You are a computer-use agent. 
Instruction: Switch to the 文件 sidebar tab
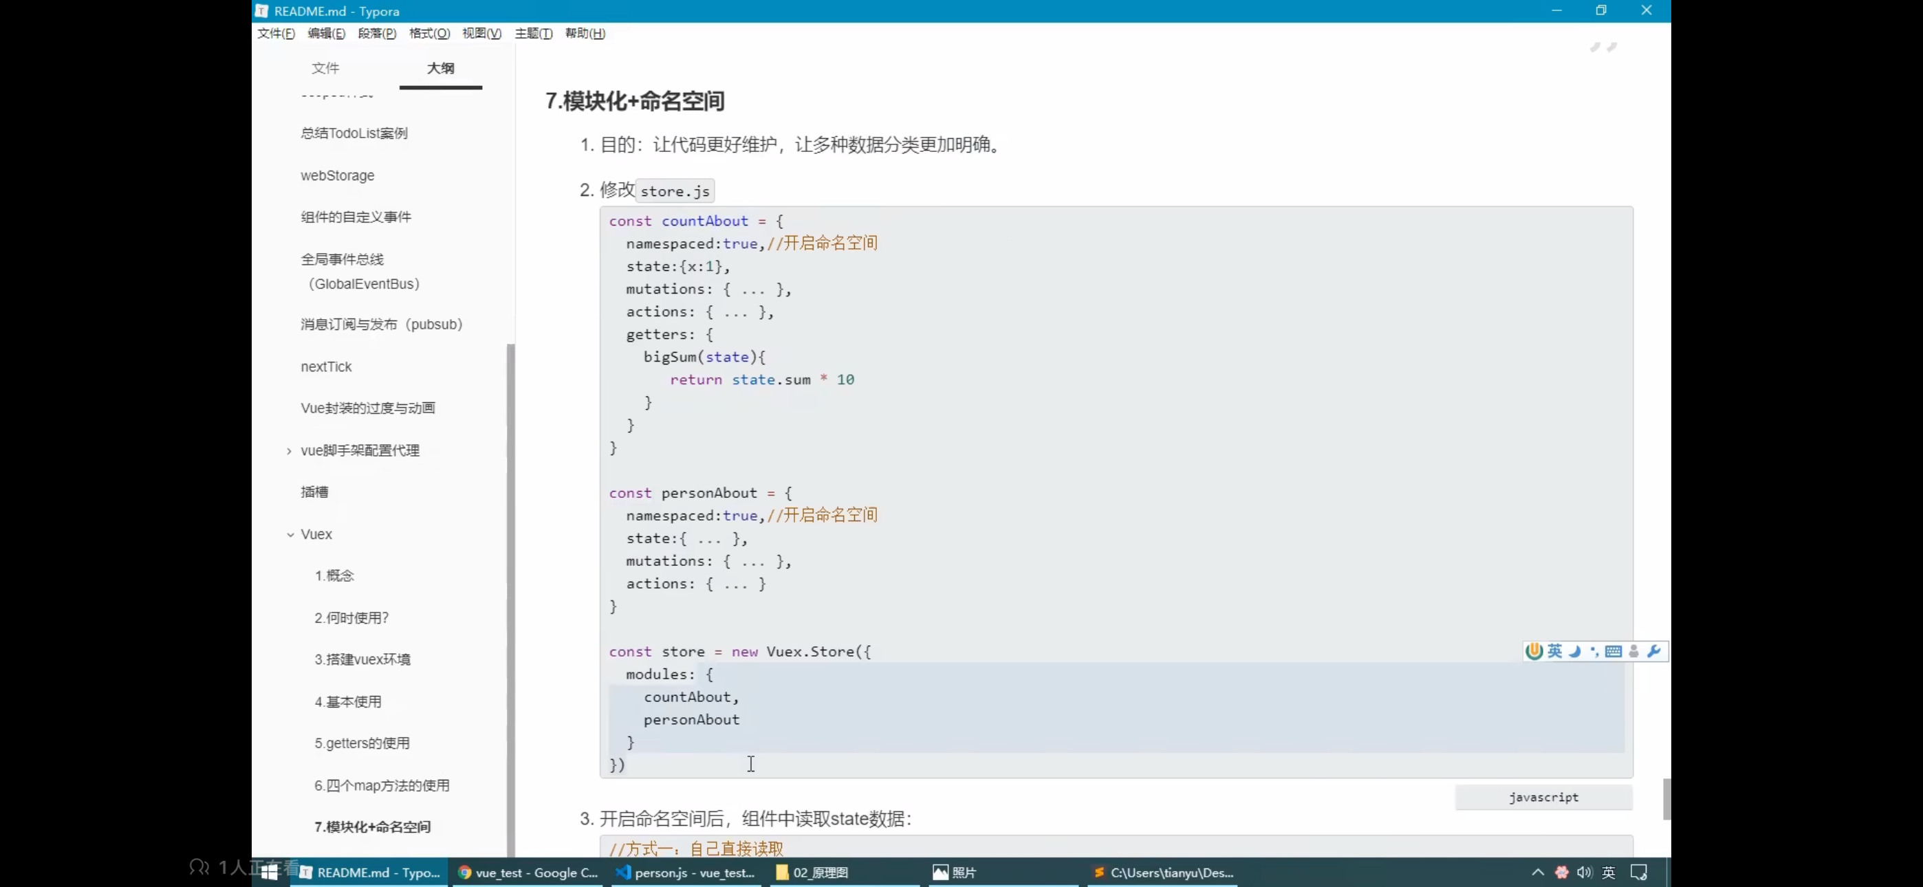point(325,68)
